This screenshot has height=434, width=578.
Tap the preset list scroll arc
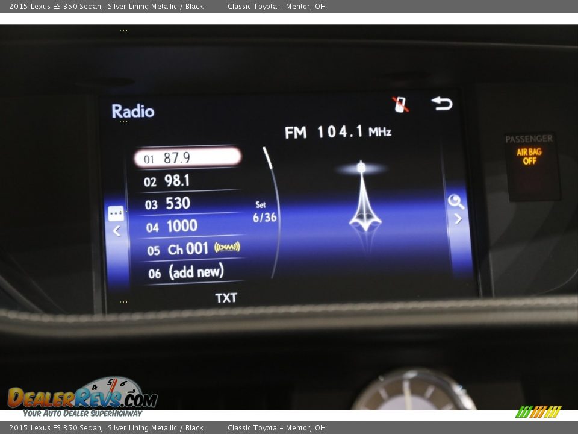pos(273,212)
